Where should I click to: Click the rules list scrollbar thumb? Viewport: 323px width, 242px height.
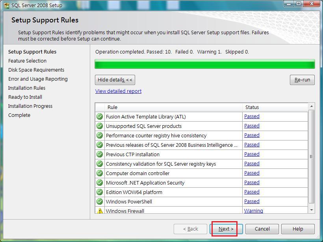[x=312, y=157]
